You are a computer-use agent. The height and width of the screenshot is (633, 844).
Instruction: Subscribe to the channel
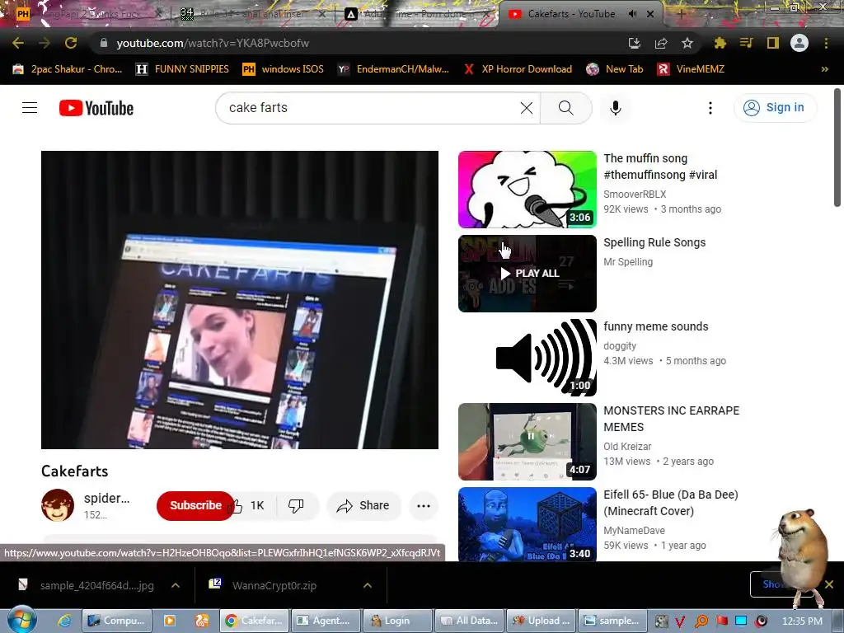(x=195, y=505)
